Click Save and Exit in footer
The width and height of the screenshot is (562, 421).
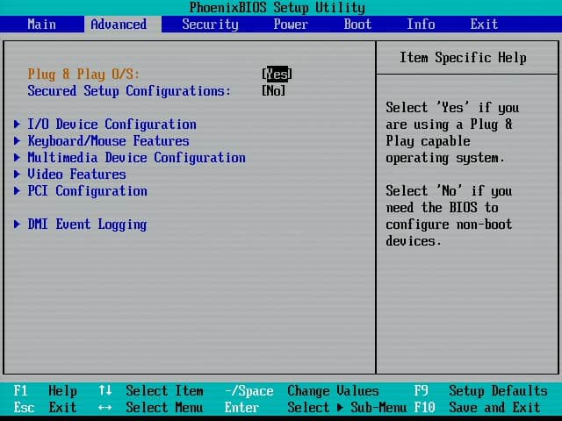click(x=494, y=407)
